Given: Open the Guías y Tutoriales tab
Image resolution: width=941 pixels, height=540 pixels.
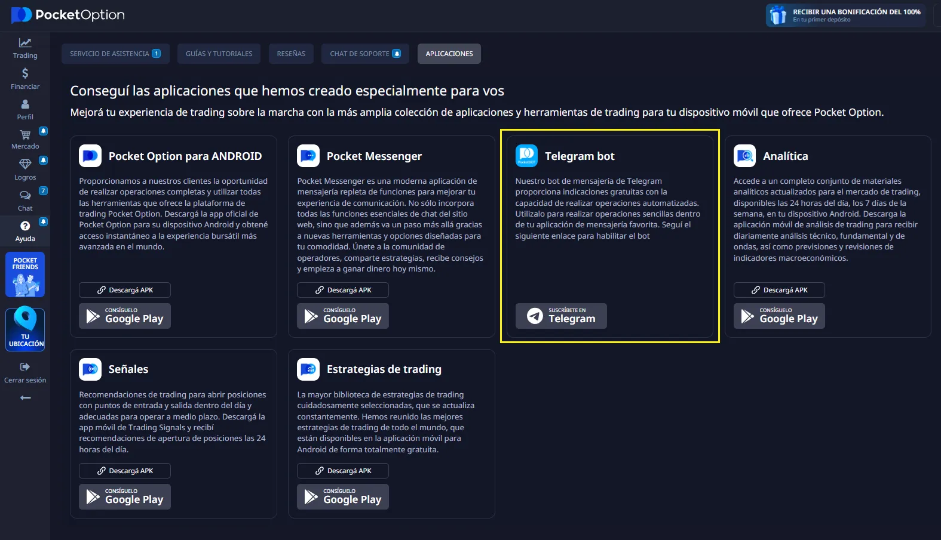Looking at the screenshot, I should [x=219, y=54].
